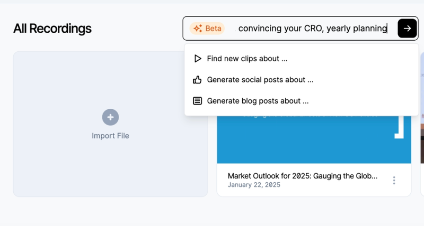Viewport: 424px width, 226px height.
Task: Click the All Recordings heading
Action: (52, 29)
